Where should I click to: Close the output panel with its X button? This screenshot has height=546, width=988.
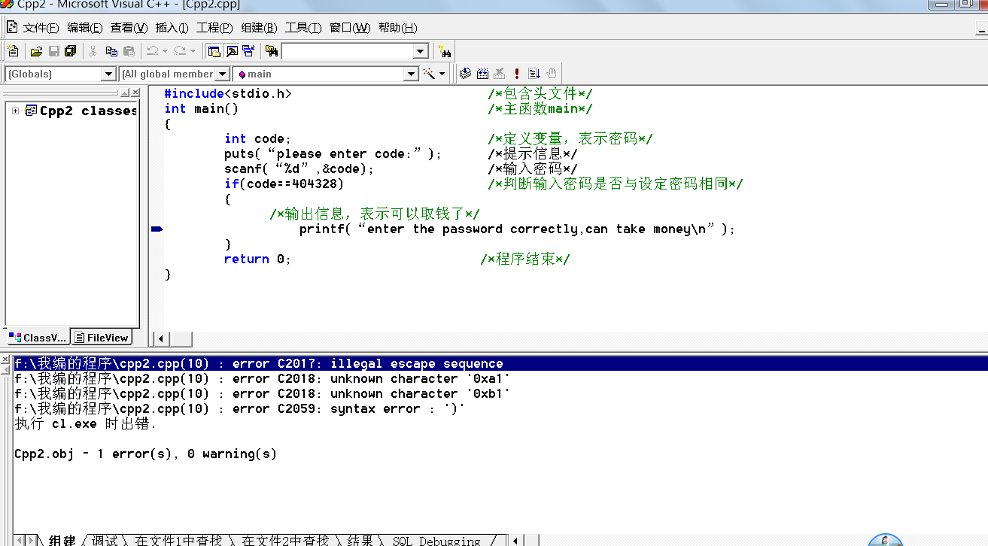point(6,360)
